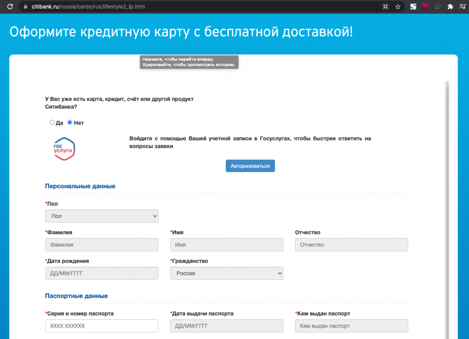Click the 'Войдите с помощью' Госуслуги description
Viewport: 469px width, 339px height.
pyautogui.click(x=250, y=142)
